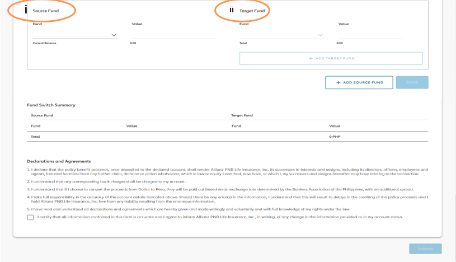Click the Save button
This screenshot has height=262, width=456.
[412, 82]
